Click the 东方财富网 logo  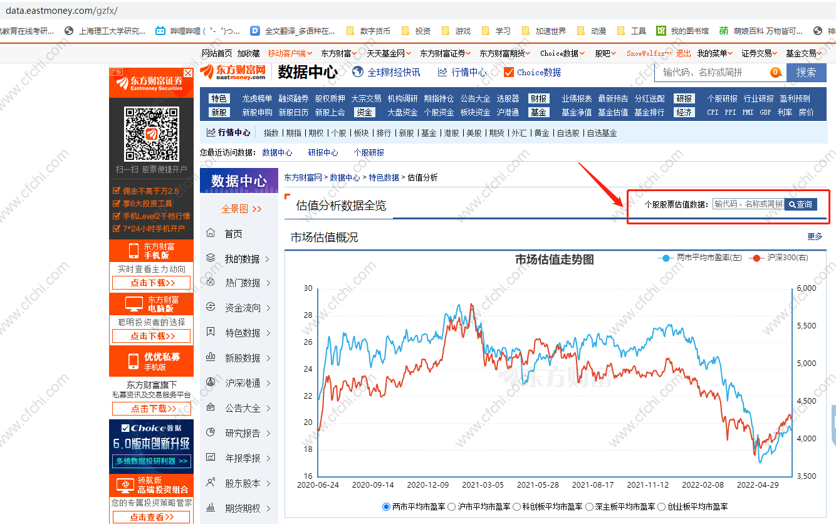point(233,72)
